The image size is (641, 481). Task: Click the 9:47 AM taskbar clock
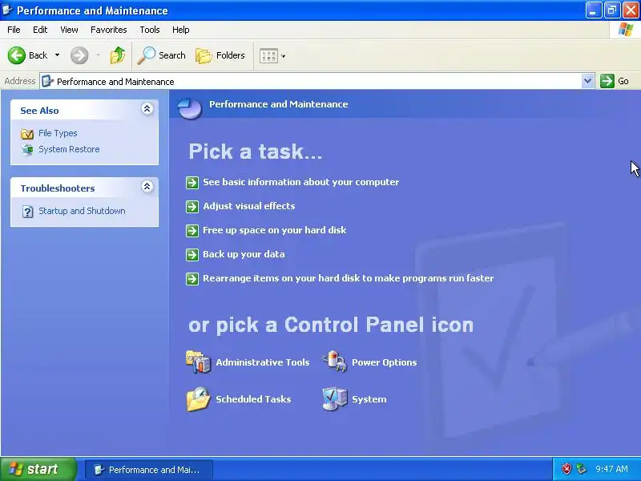[x=611, y=469]
